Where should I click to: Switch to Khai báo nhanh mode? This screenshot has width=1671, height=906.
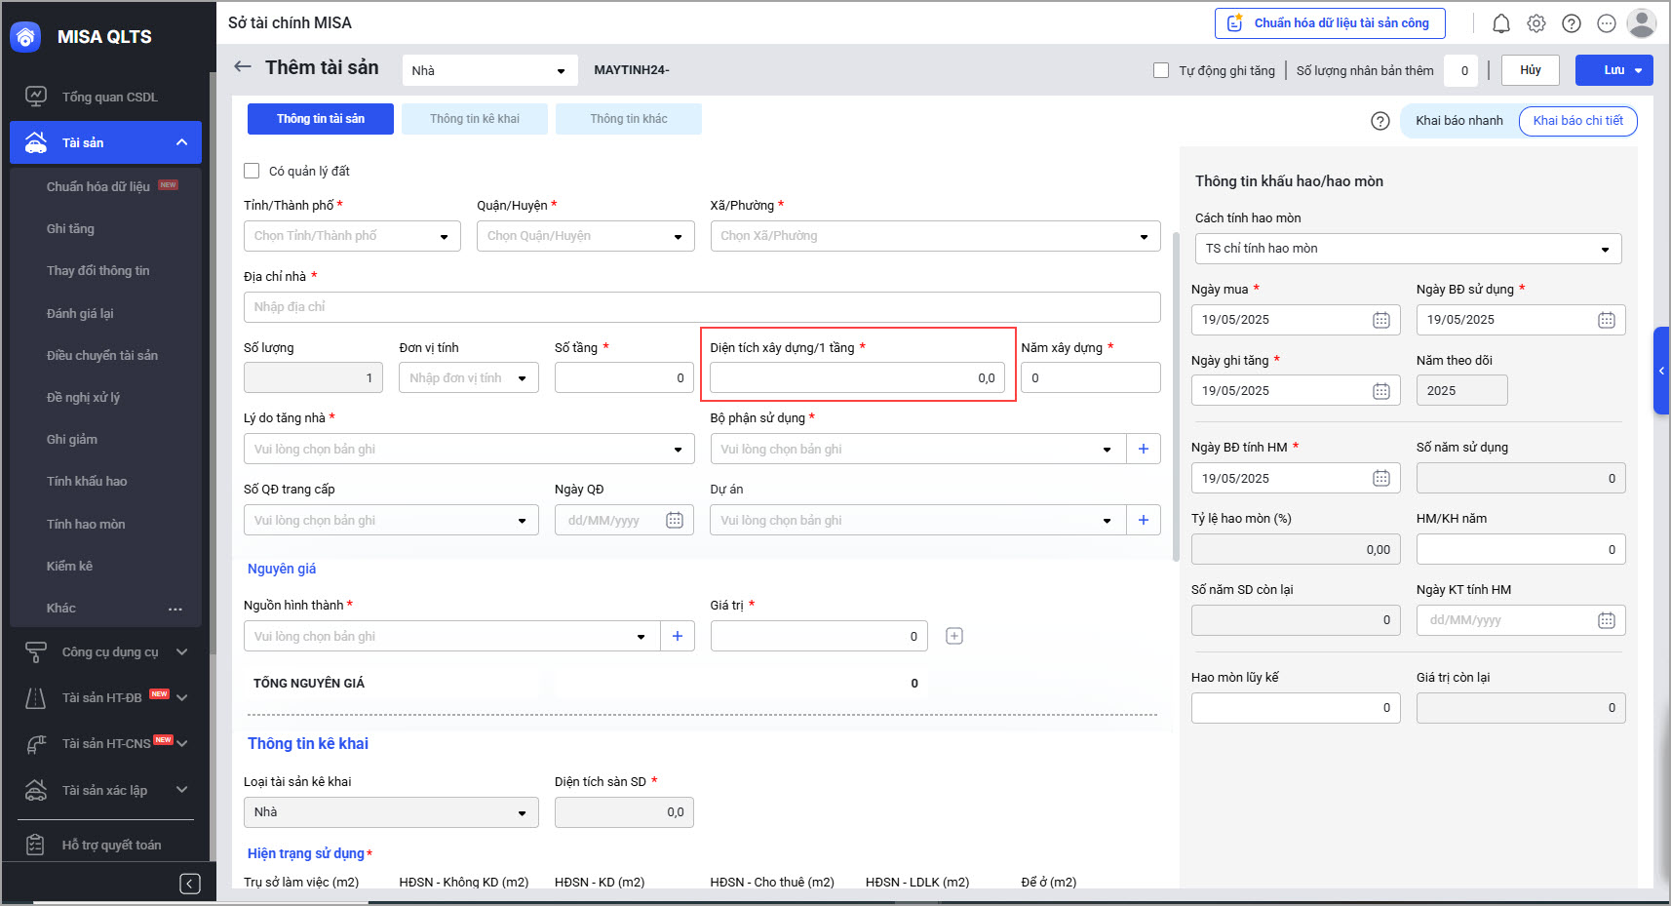[x=1458, y=121]
